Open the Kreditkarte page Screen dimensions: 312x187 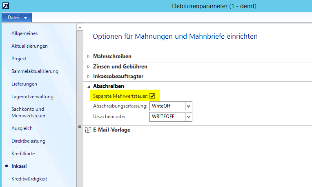coord(23,154)
